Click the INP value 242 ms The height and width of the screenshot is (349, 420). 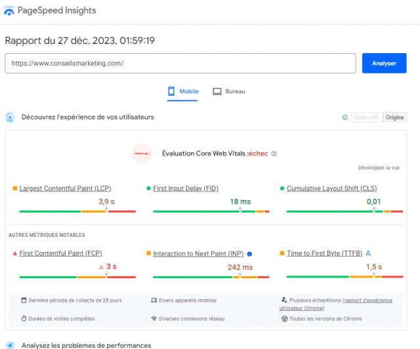(240, 267)
